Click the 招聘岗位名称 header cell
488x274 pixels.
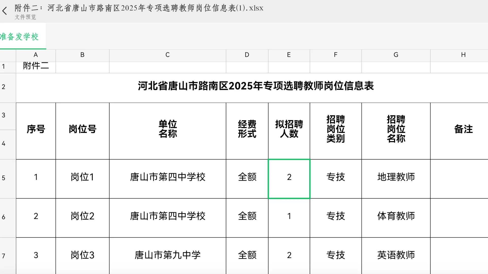point(396,131)
